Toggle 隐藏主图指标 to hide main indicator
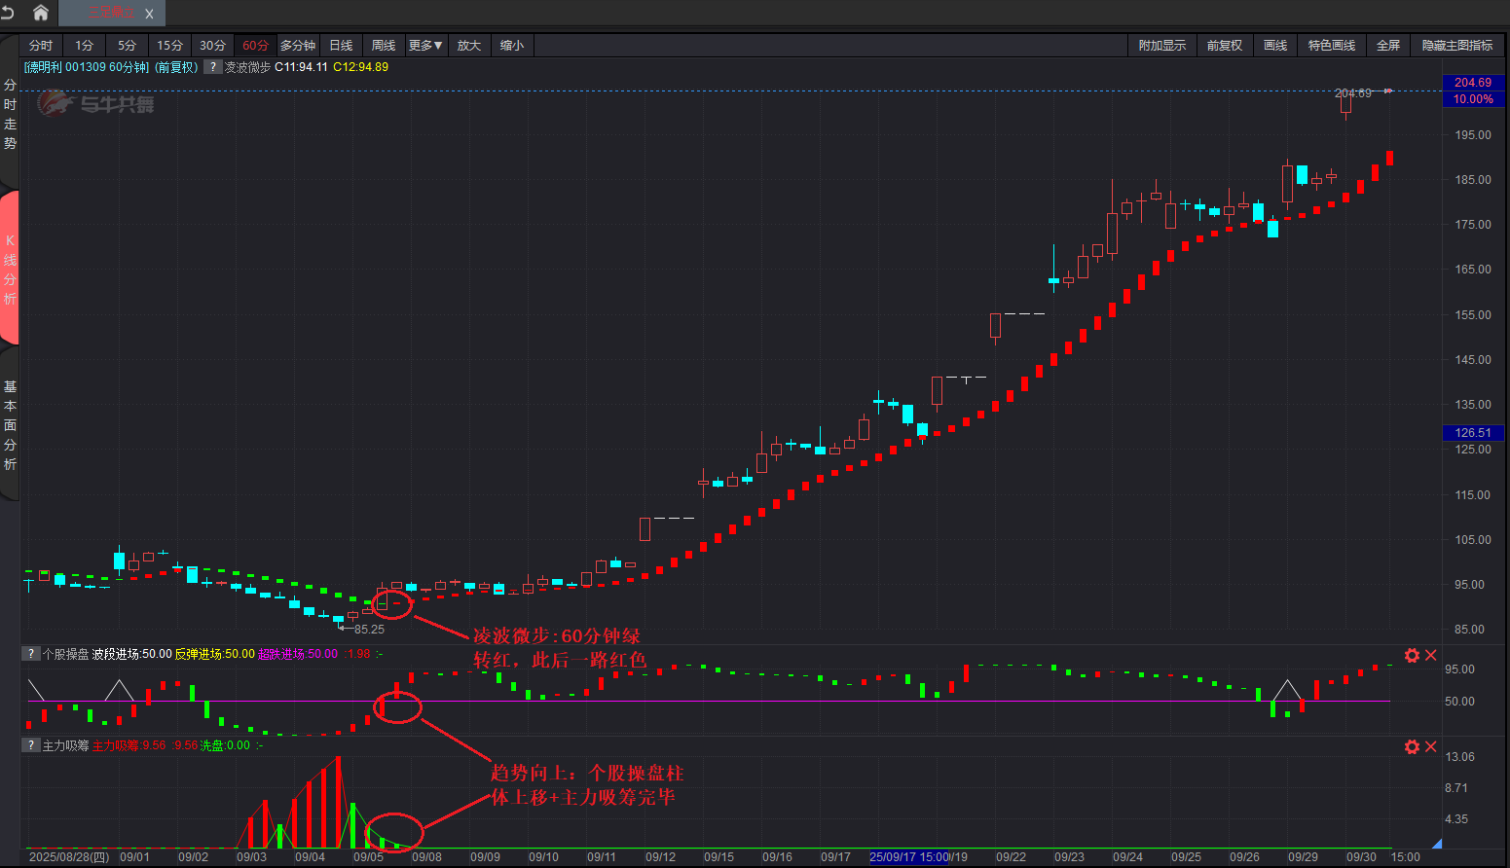Viewport: 1510px width, 868px height. [1456, 46]
